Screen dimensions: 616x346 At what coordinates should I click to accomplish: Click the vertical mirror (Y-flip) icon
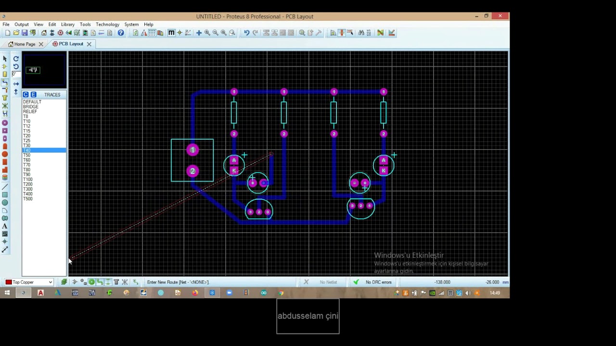[x=16, y=91]
